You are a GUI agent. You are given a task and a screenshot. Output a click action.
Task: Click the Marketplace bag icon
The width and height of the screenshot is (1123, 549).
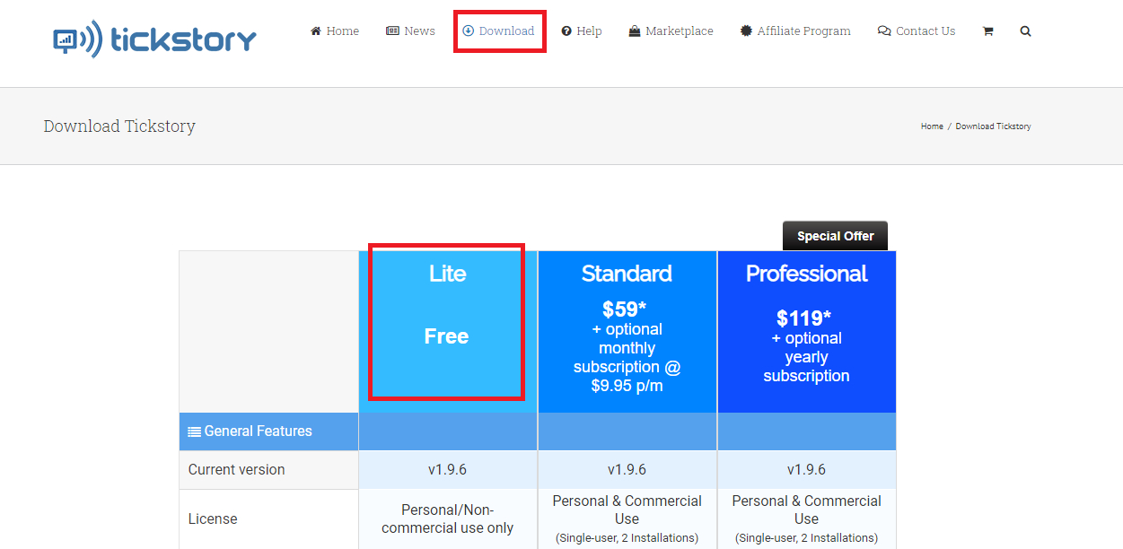(x=635, y=31)
